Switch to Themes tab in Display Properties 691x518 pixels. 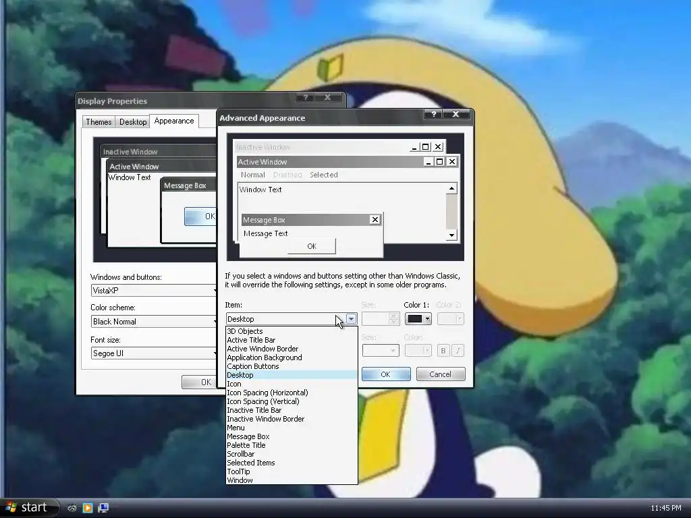pyautogui.click(x=99, y=122)
